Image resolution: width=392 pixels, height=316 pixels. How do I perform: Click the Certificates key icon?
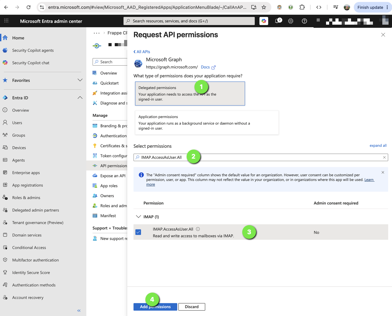pyautogui.click(x=95, y=146)
